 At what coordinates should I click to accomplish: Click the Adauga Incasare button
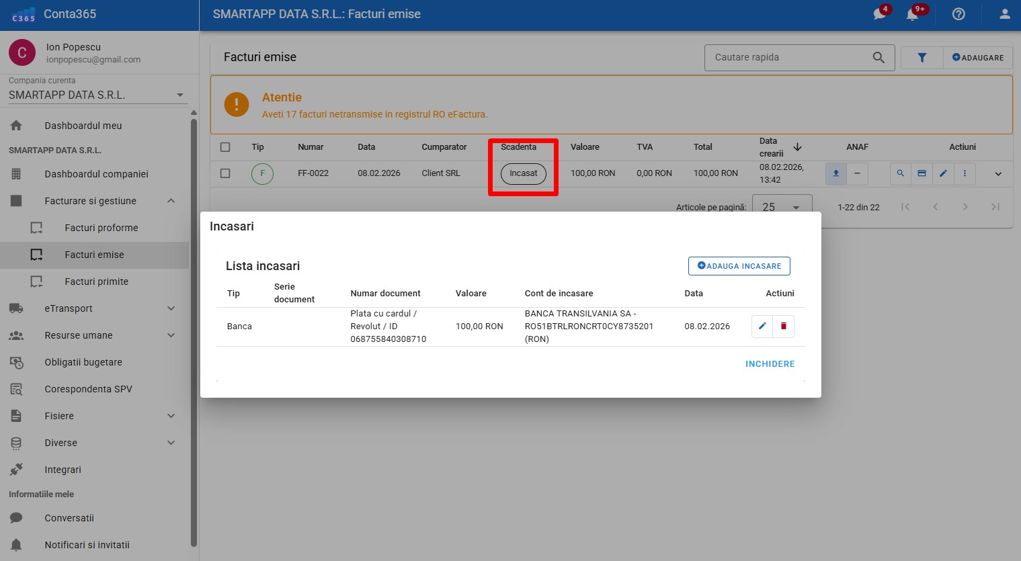[739, 266]
